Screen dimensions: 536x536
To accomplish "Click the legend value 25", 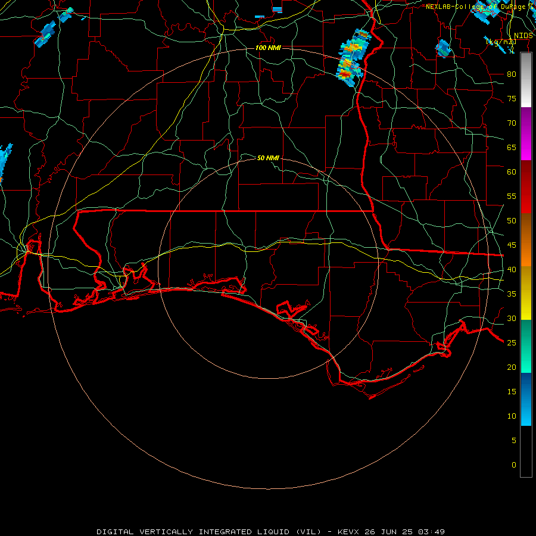I will 512,342.
